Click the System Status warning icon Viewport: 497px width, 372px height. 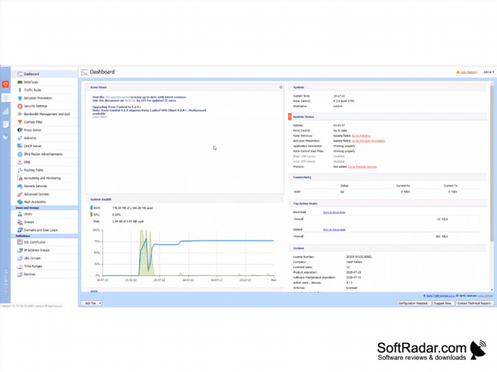click(x=290, y=116)
